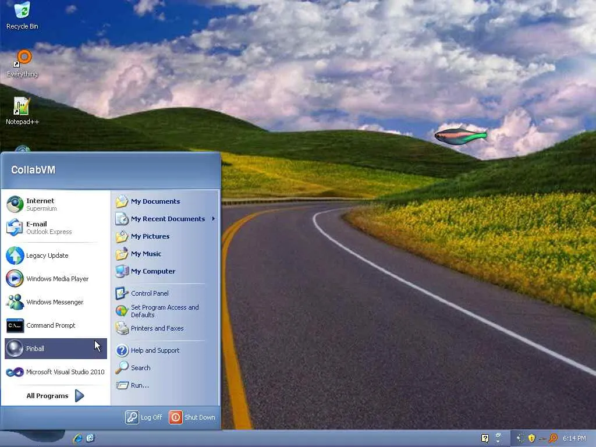The image size is (596, 447).
Task: Click Show Desktop icon in Quick Launch
Action: coord(90,438)
